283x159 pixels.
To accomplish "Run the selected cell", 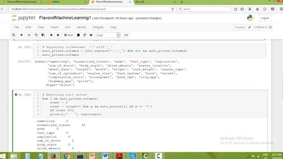I will point(69,35).
